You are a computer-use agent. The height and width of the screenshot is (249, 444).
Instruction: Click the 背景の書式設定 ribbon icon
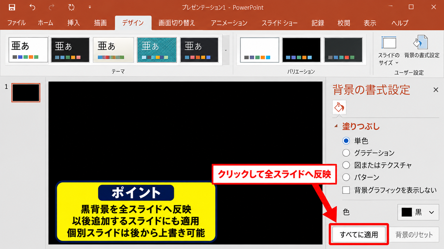(x=422, y=47)
